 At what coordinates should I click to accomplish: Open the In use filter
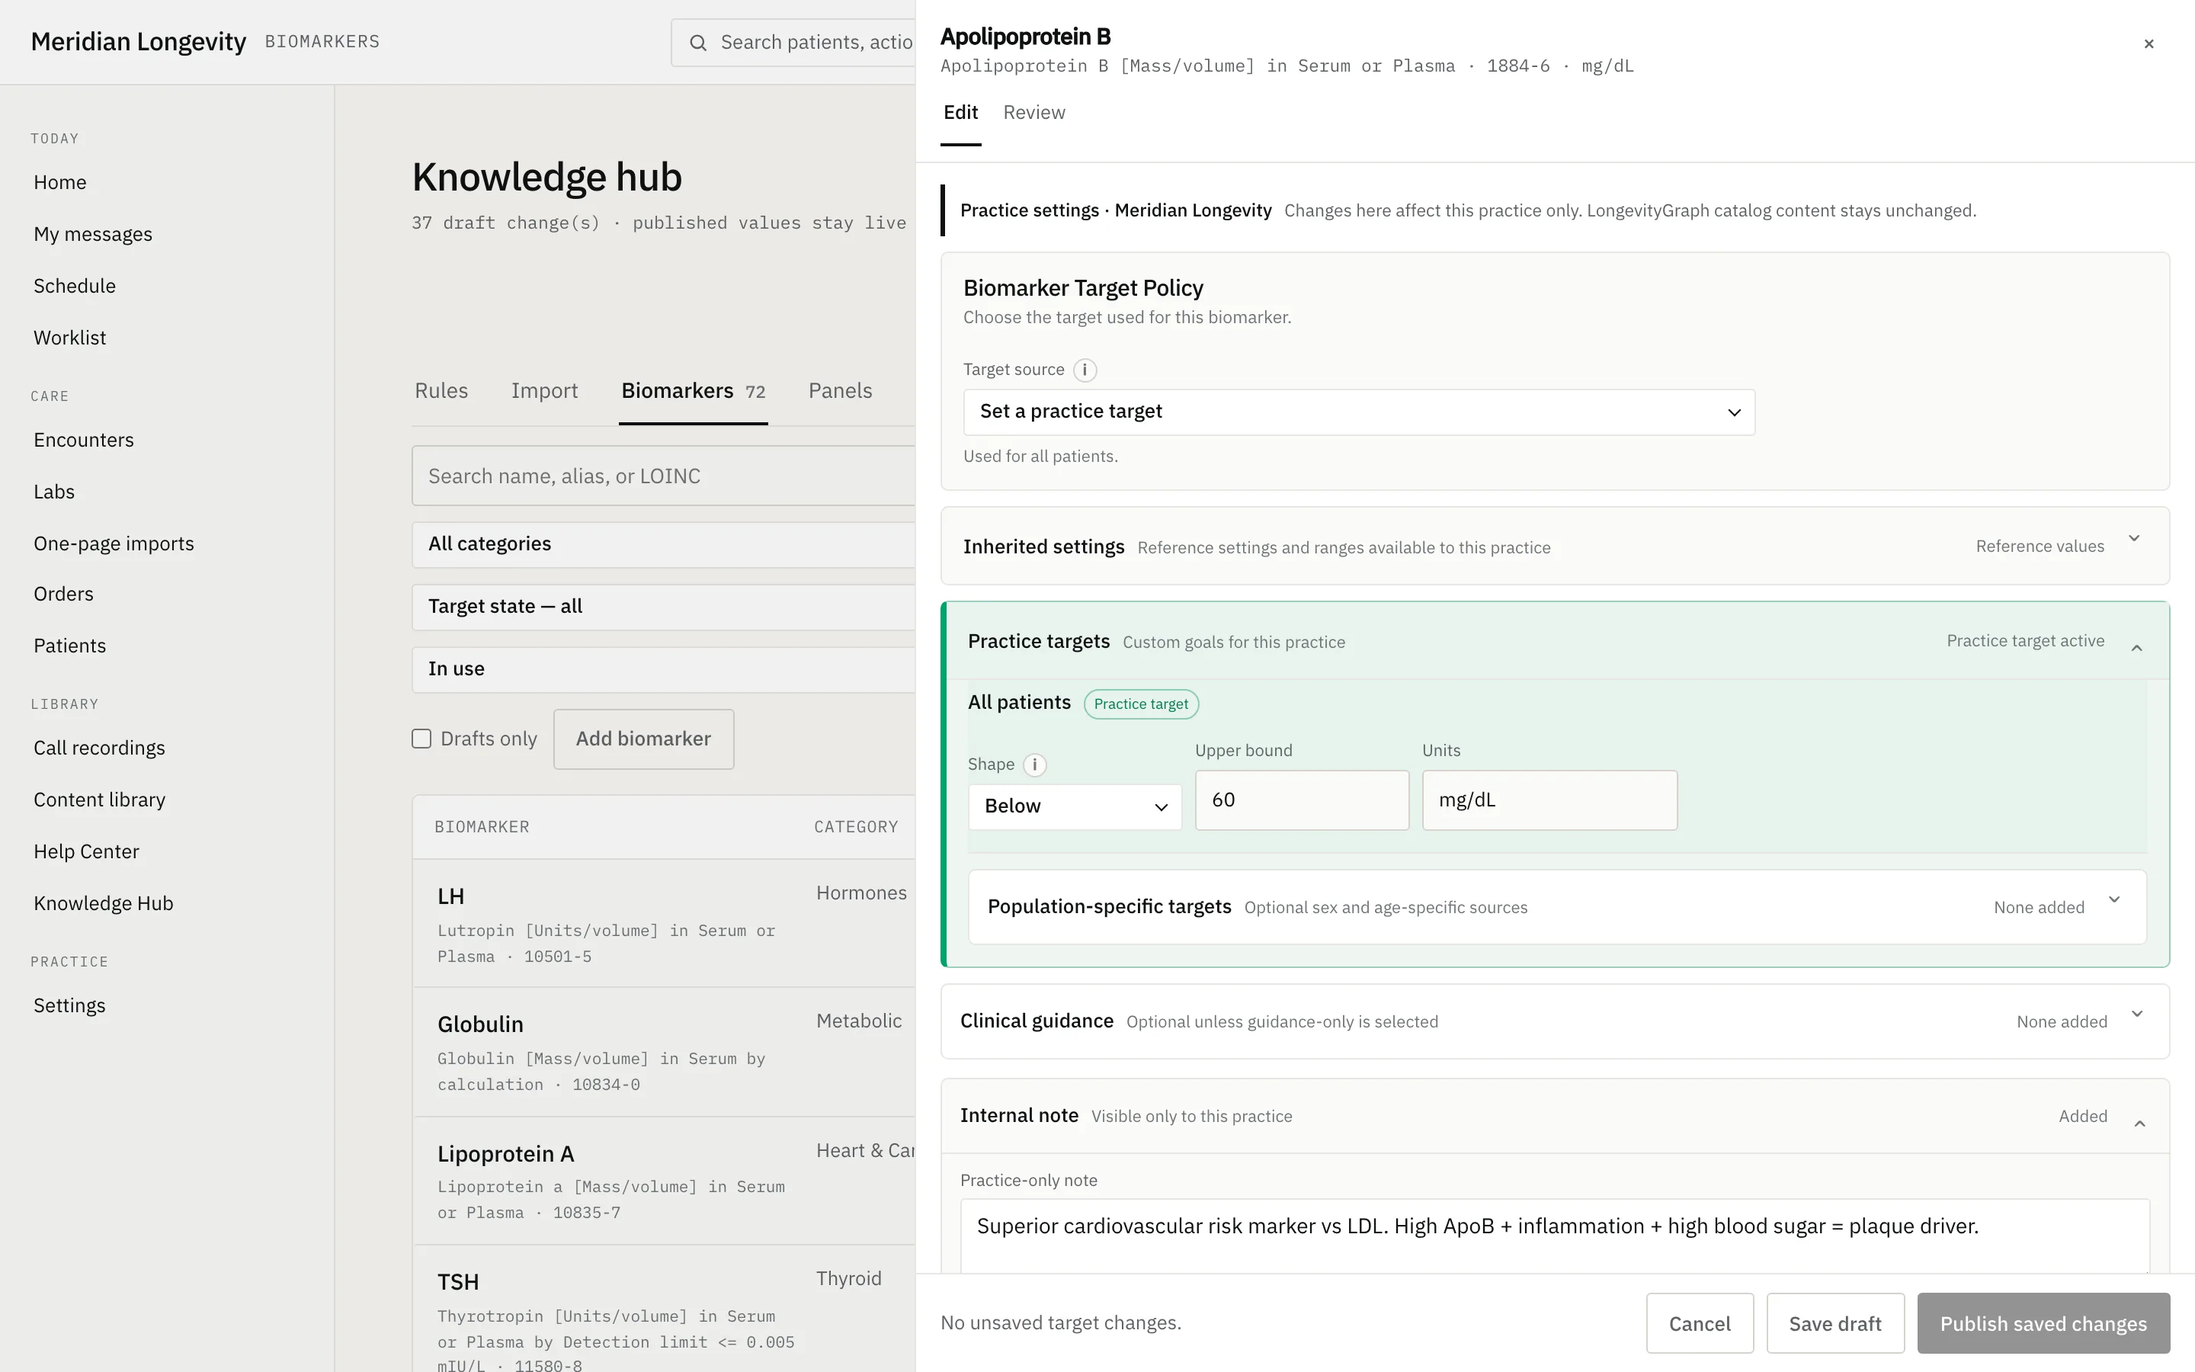663,670
